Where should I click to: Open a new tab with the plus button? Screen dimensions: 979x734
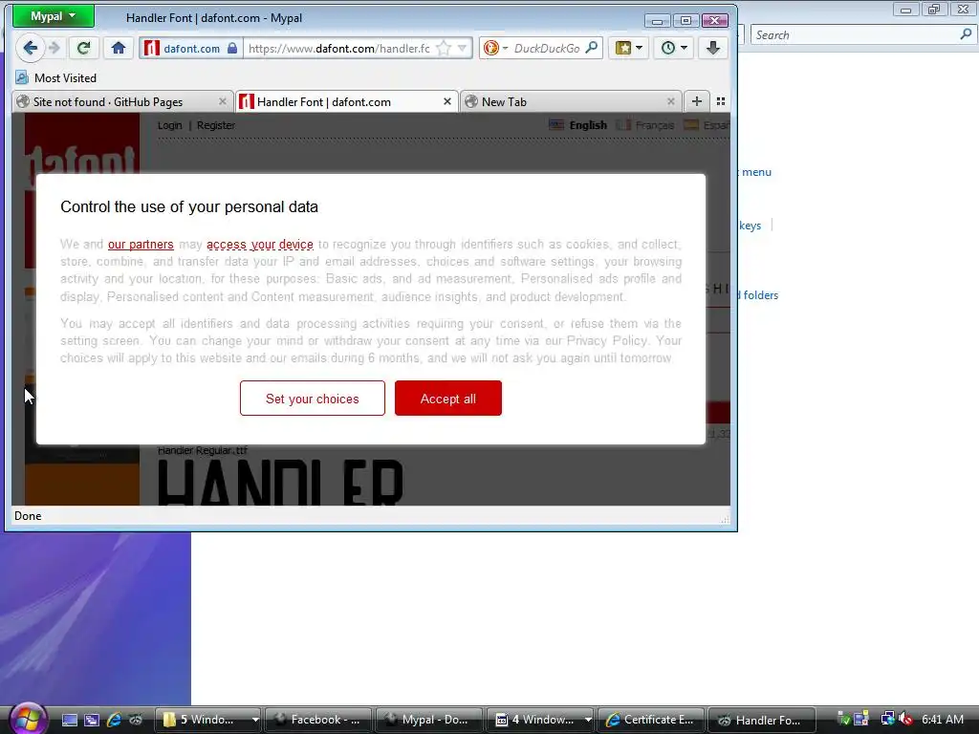pos(697,101)
